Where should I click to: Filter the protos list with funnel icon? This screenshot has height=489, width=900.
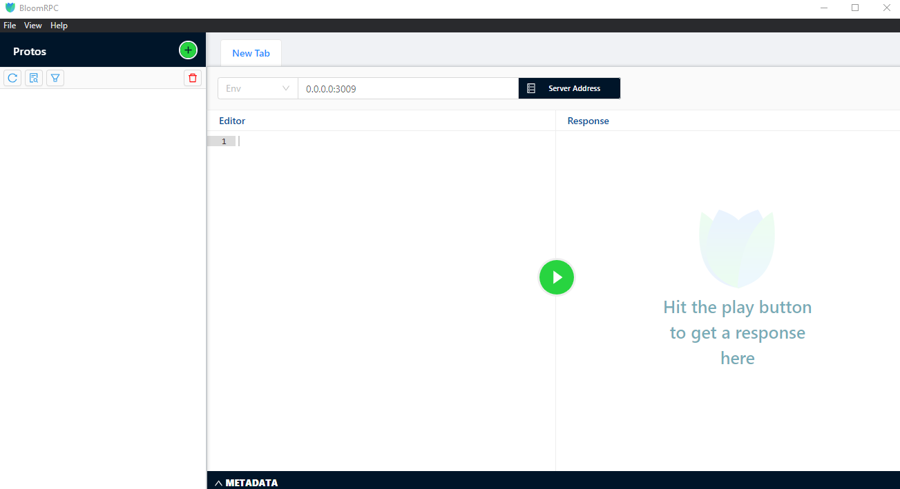(x=55, y=77)
